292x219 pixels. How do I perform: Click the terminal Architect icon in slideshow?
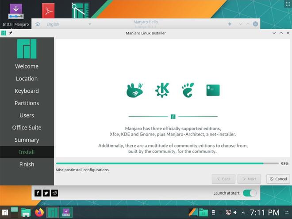213,90
